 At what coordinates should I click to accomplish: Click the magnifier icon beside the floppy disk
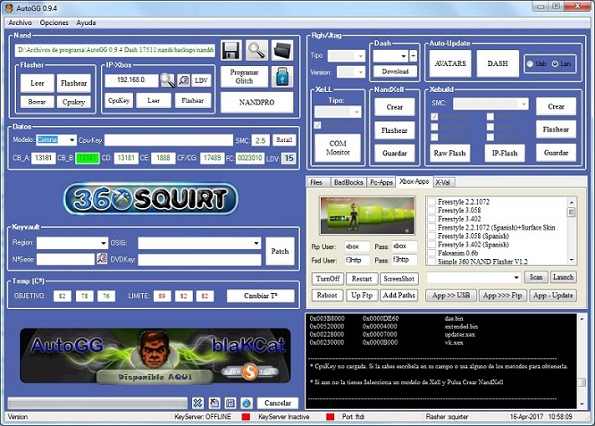[x=257, y=50]
